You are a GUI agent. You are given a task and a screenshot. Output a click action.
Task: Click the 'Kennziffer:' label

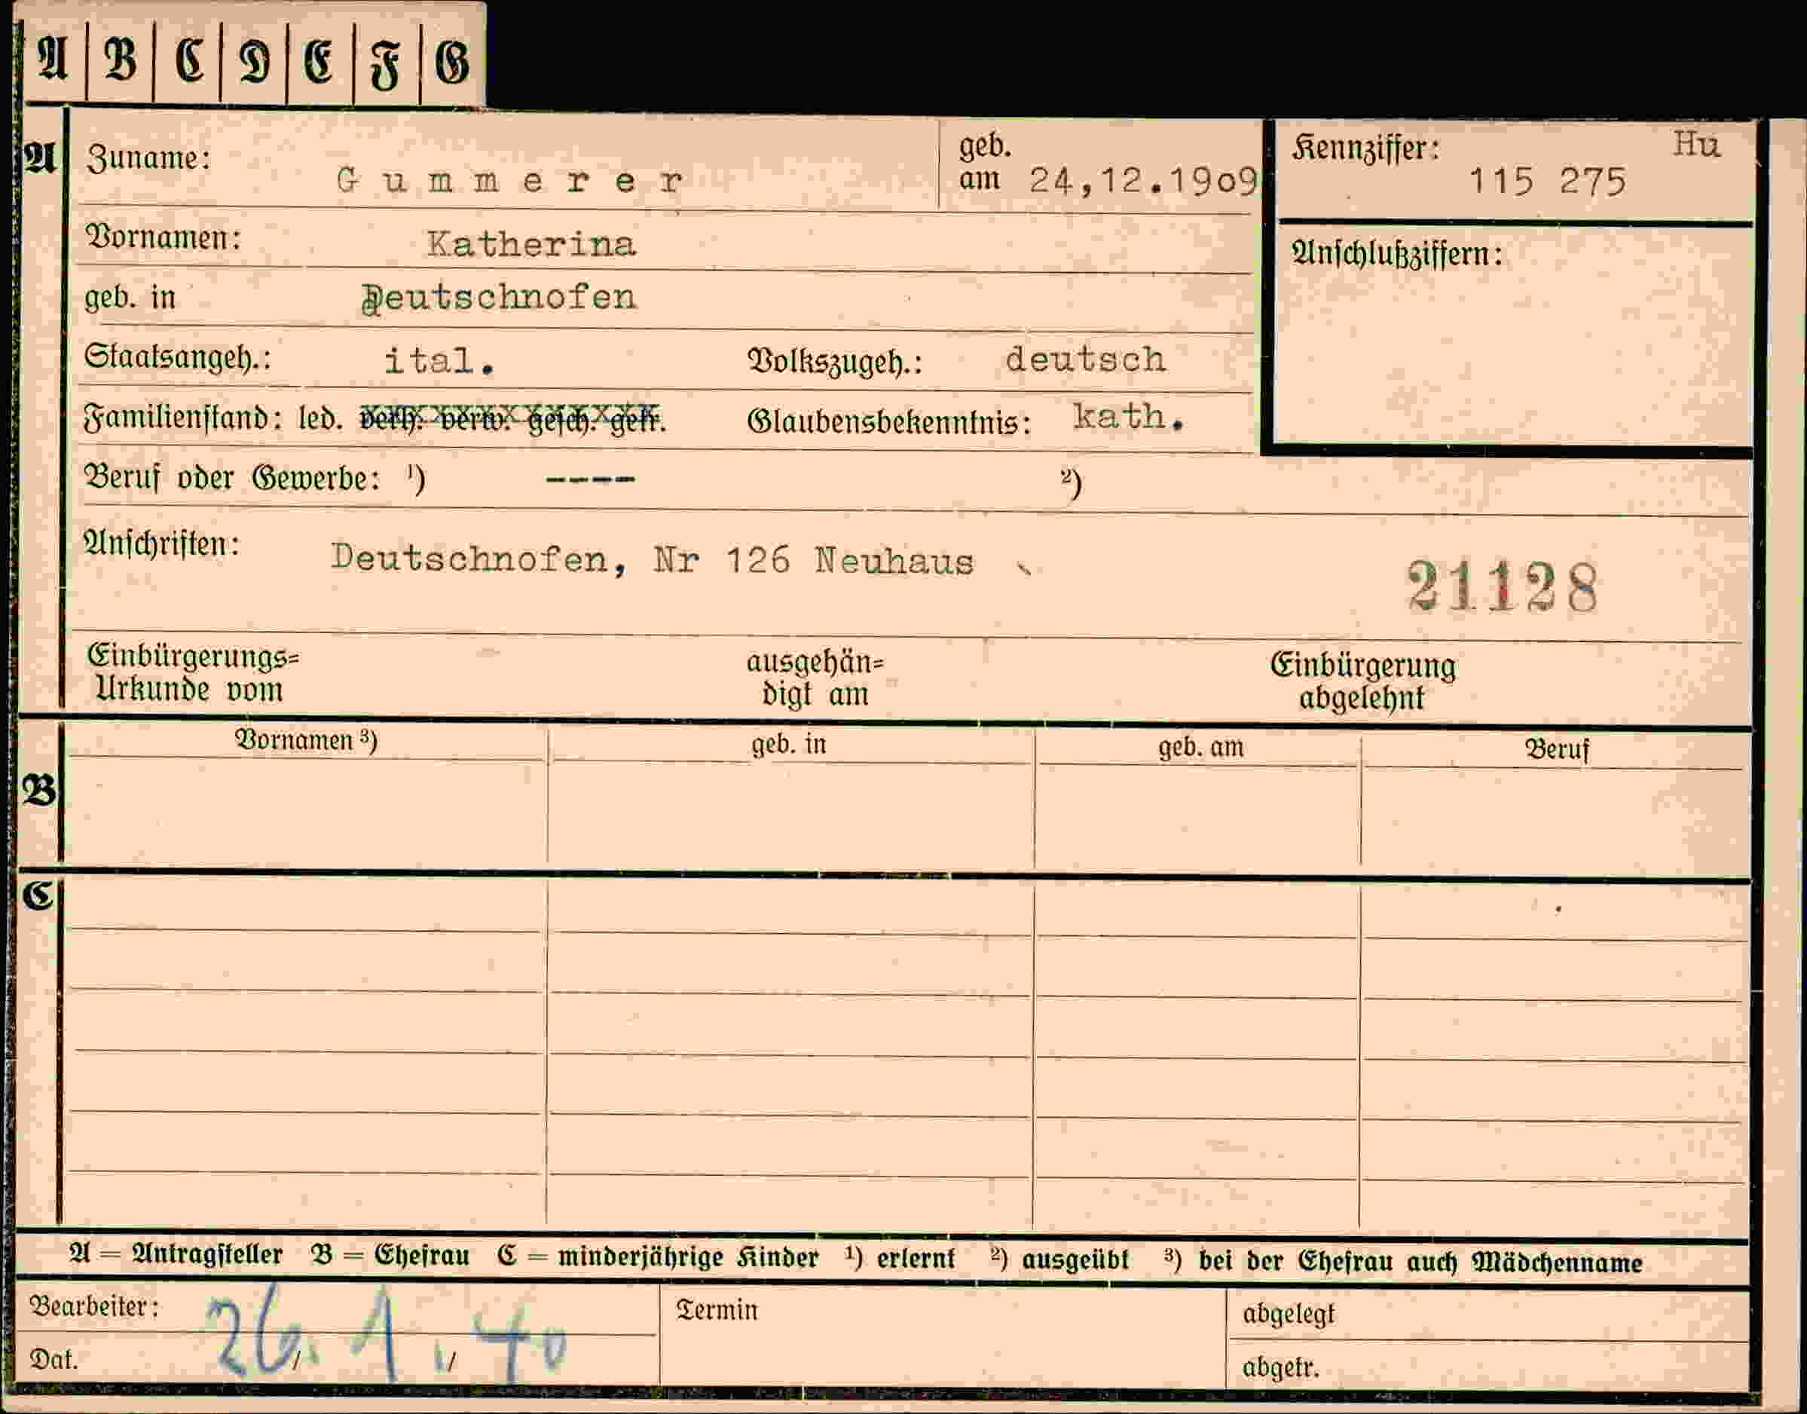(x=1366, y=148)
